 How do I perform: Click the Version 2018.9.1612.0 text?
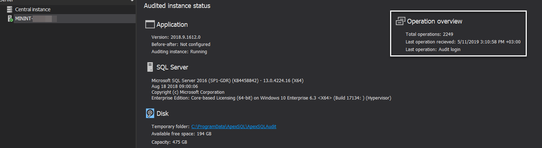[x=176, y=37]
